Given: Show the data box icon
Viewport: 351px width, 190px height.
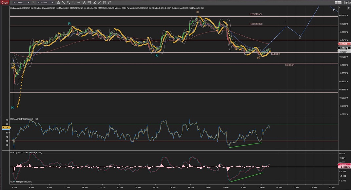Looking at the screenshot, I should pyautogui.click(x=84, y=3).
